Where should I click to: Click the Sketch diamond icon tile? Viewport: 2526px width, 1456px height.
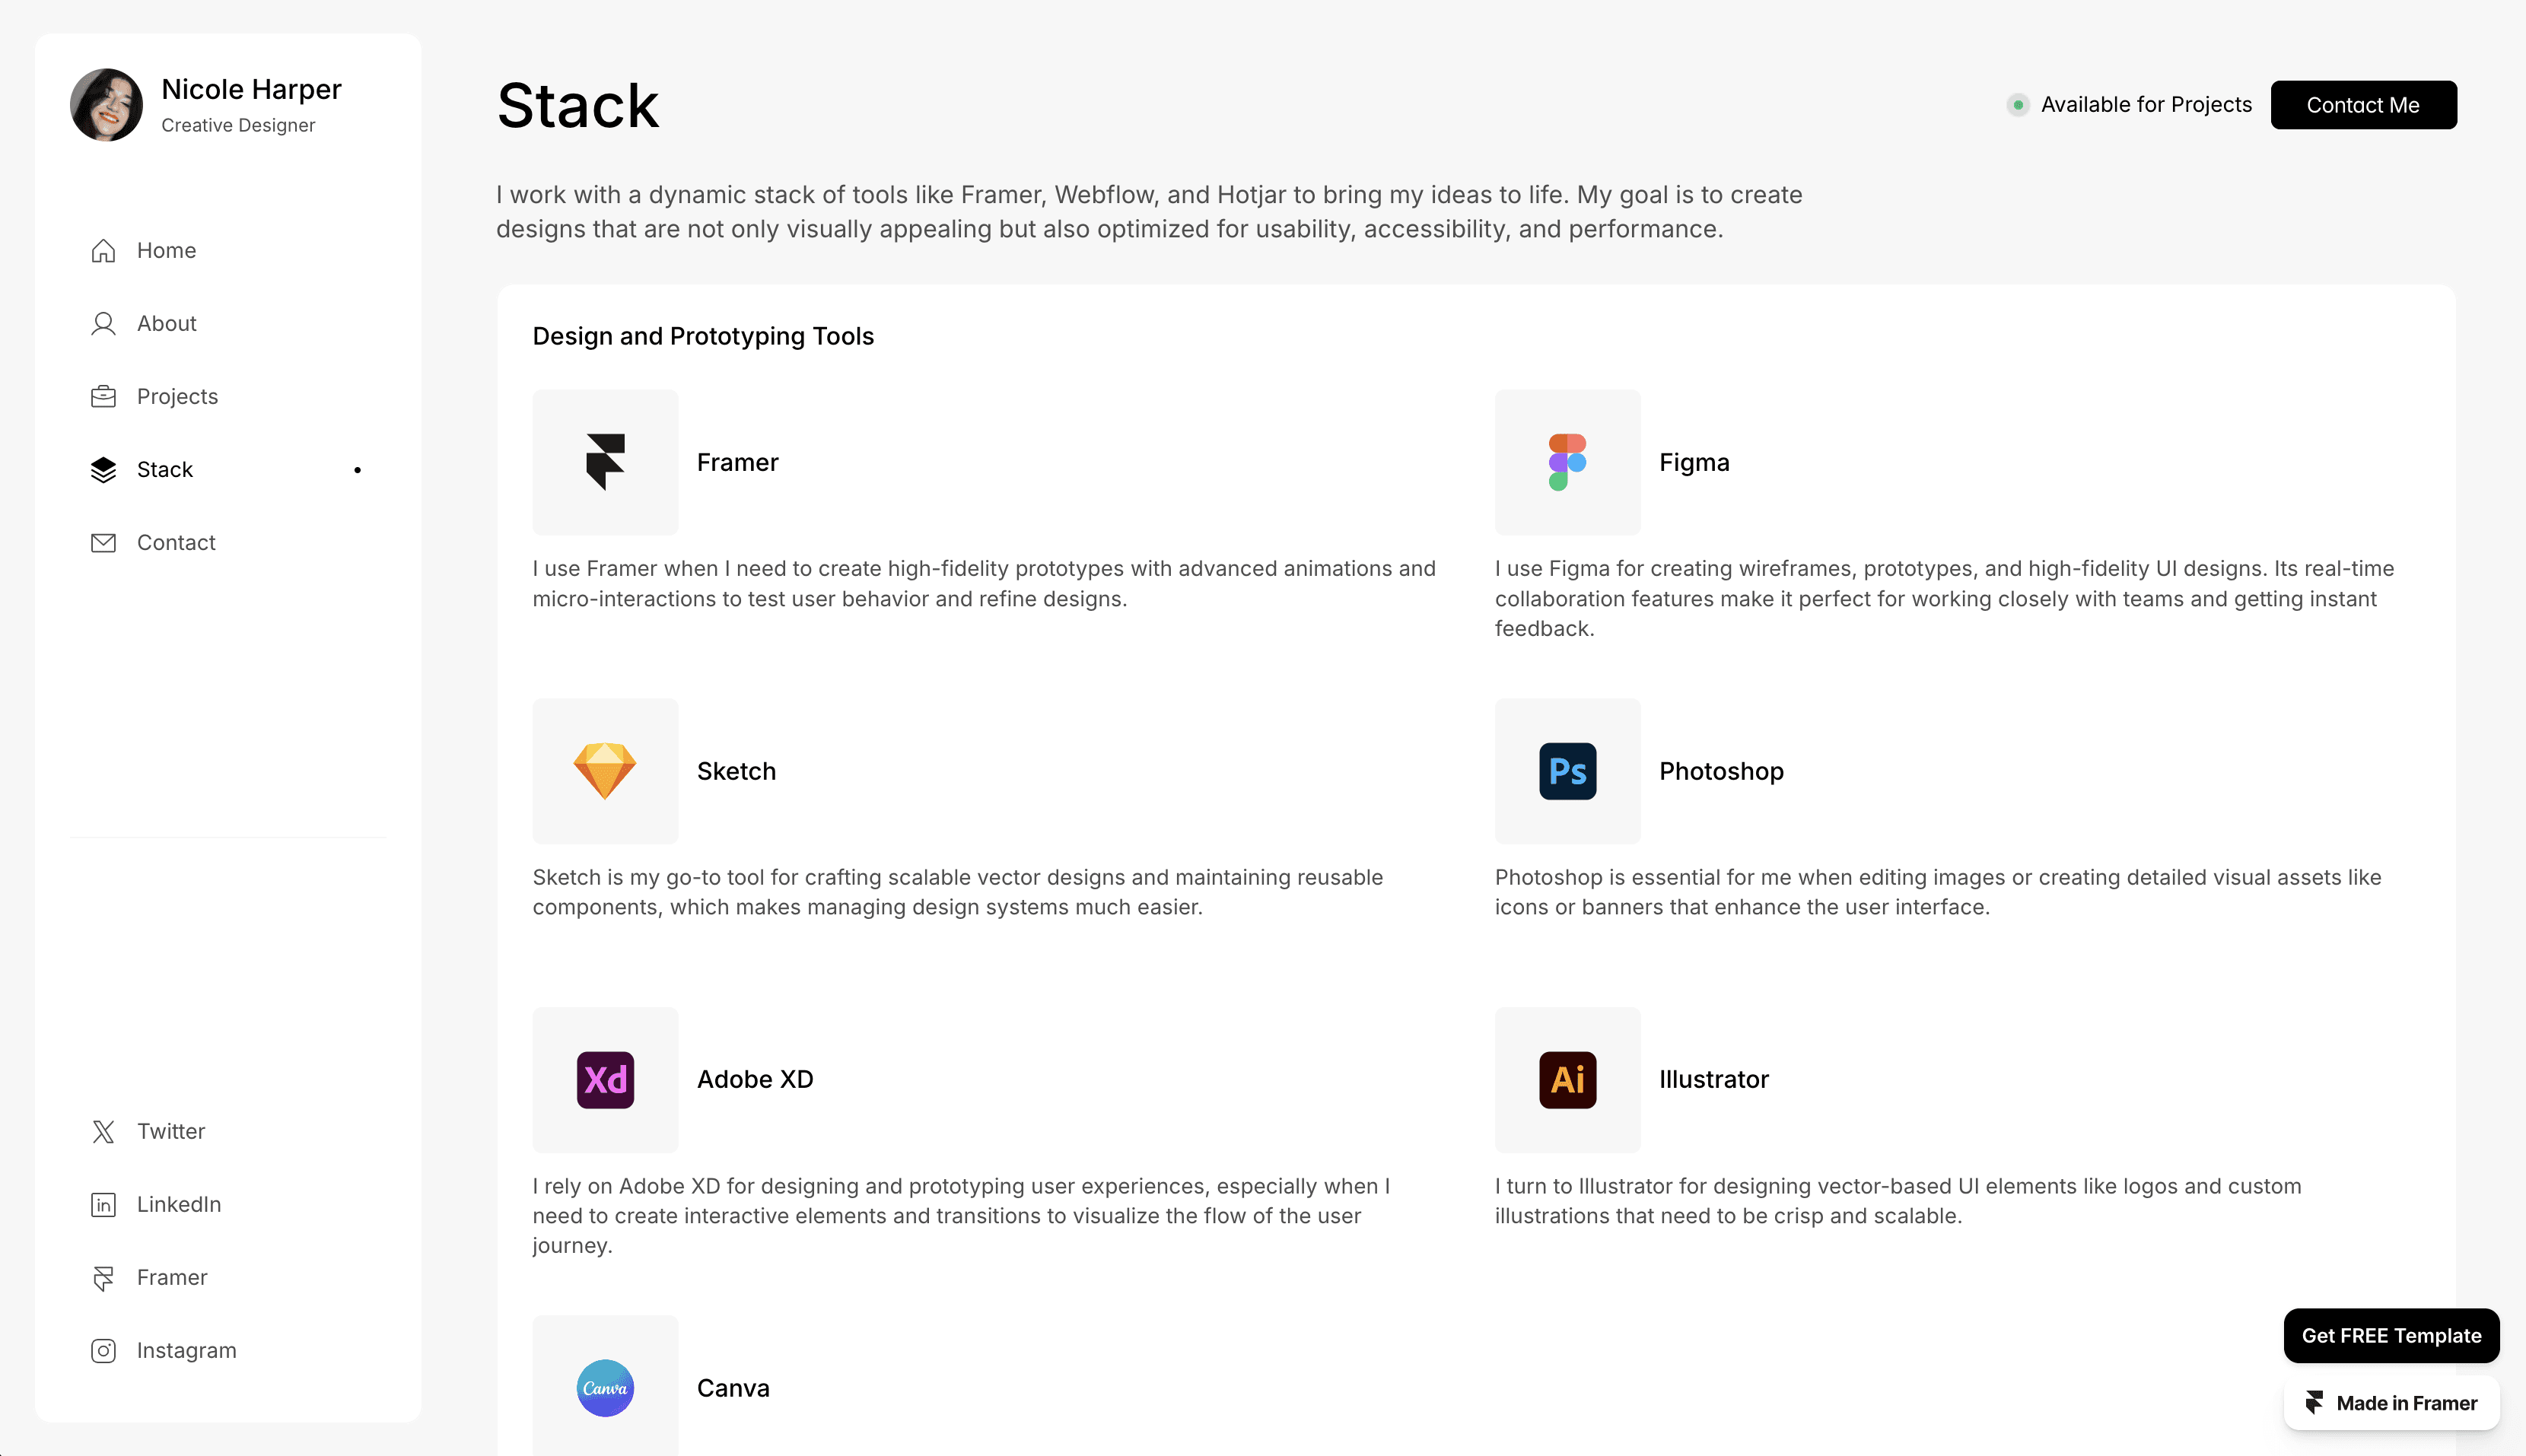(x=605, y=771)
